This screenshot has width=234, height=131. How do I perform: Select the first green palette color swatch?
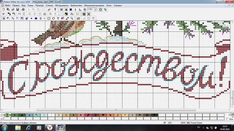tap(8, 115)
